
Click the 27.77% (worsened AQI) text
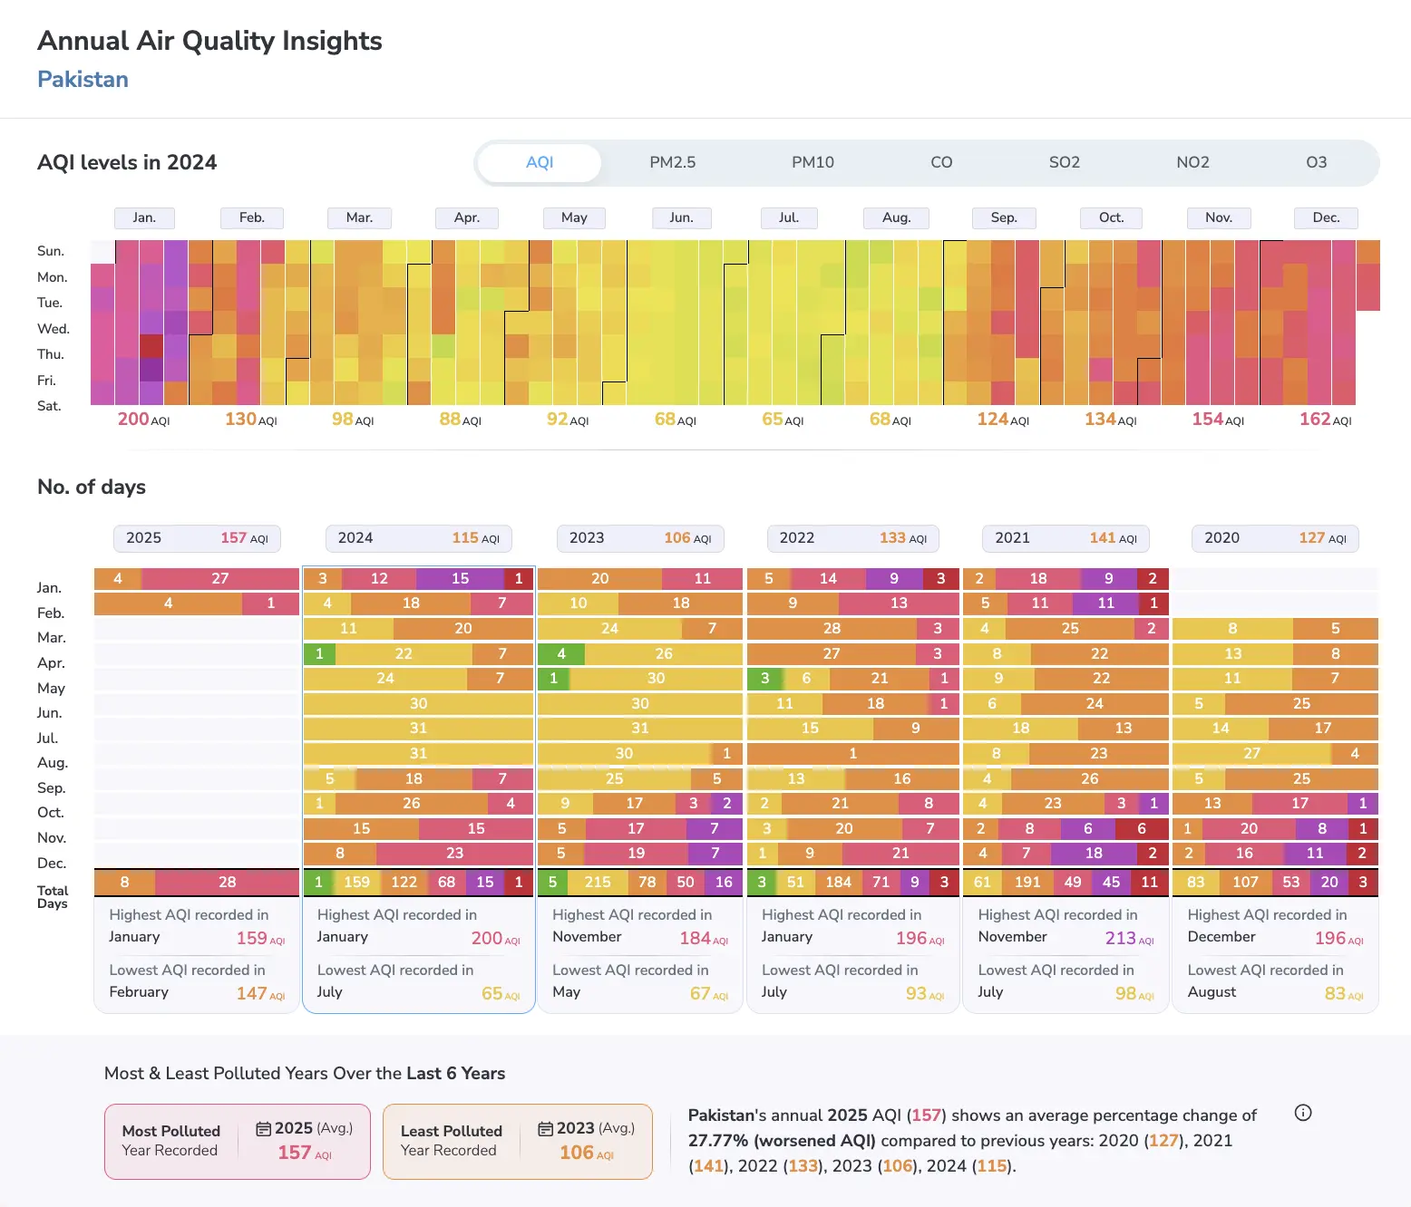pos(782,1141)
